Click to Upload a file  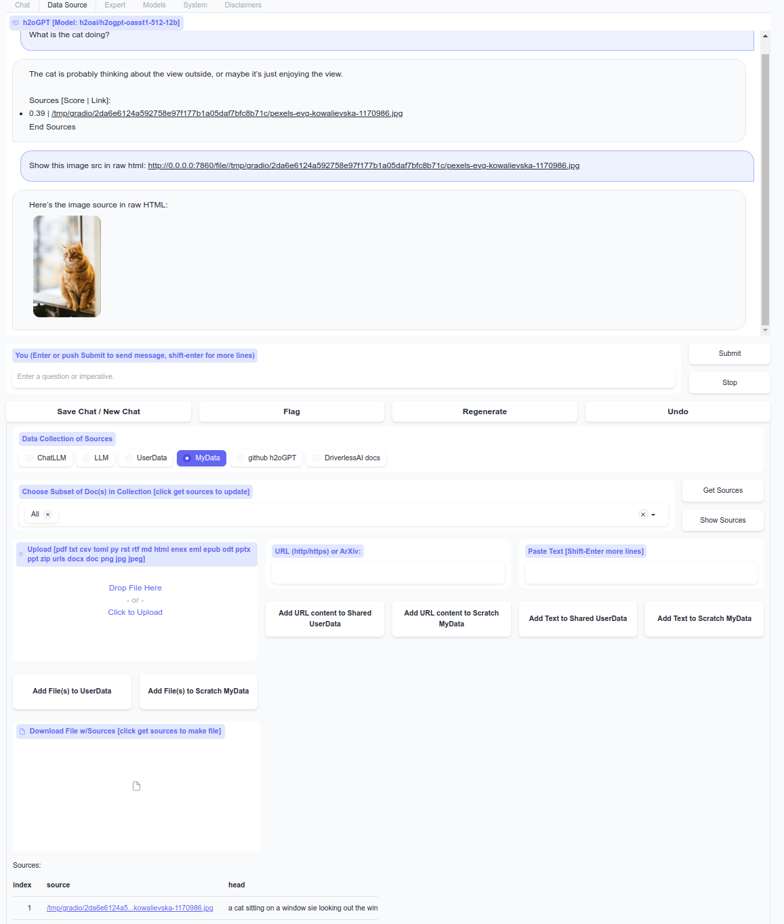[x=135, y=613]
